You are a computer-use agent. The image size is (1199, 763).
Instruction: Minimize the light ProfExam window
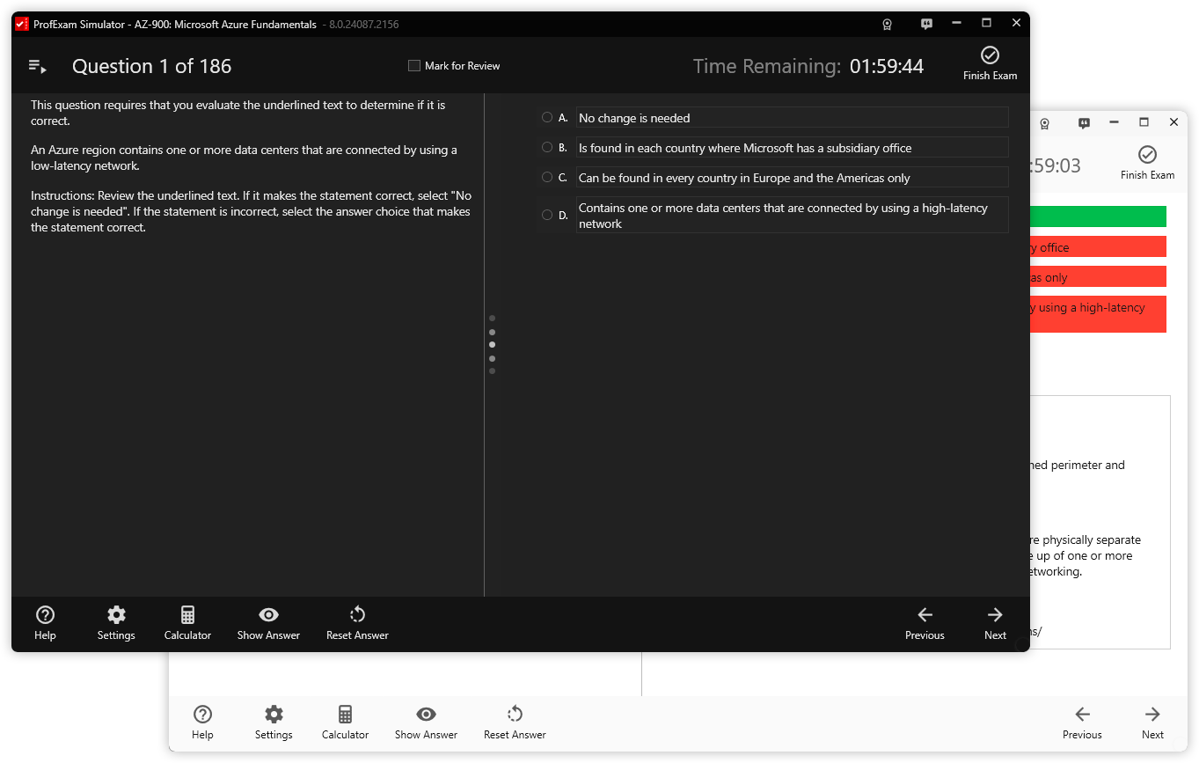pos(1114,122)
